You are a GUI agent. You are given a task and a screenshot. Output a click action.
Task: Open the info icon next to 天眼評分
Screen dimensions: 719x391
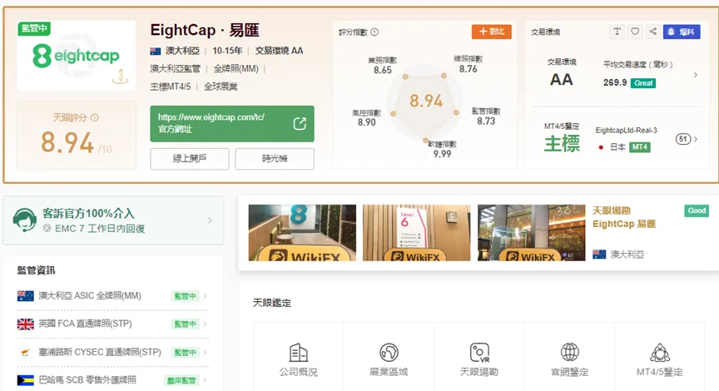point(95,117)
